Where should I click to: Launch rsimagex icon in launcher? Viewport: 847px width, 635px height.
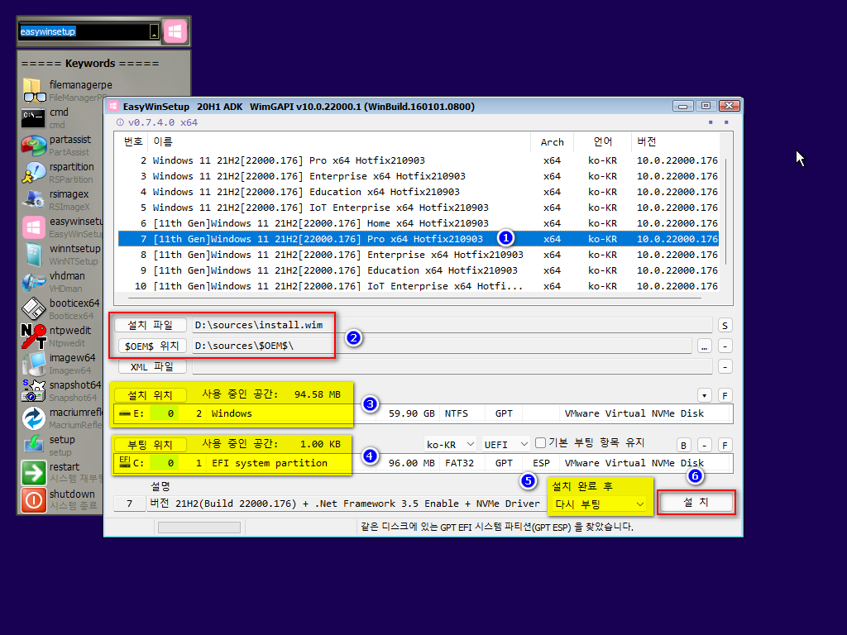pos(33,199)
